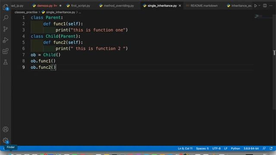Click the classes_practise breadcrumb
276x155 pixels.
point(26,12)
